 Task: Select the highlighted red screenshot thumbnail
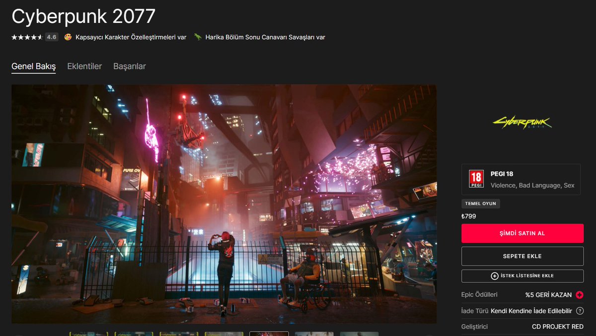coord(269,333)
